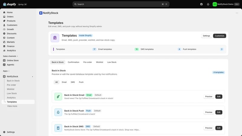242x136 pixels.
Task: Click the Finance icon
Action: pyautogui.click(x=4, y=46)
